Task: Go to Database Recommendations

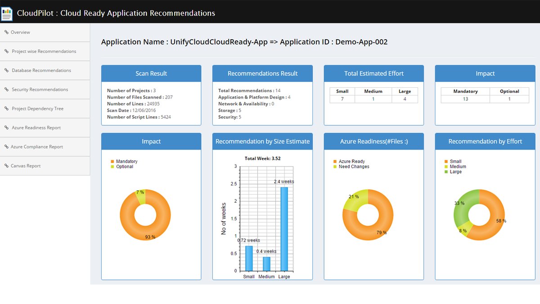Action: point(45,70)
